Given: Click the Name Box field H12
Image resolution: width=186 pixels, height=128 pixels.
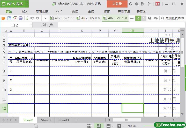Looking at the screenshot, I should [x=15, y=25].
